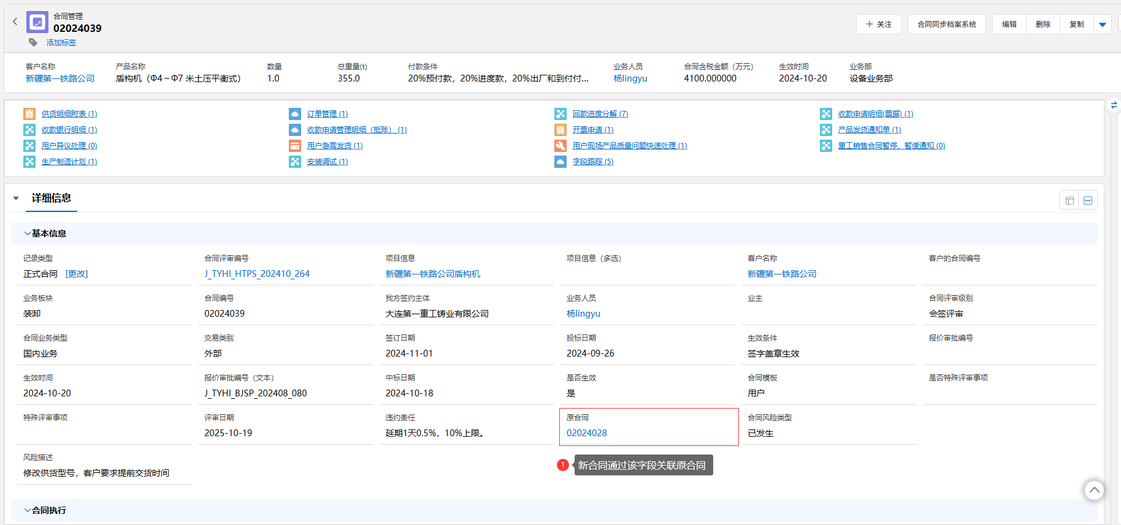Image resolution: width=1121 pixels, height=525 pixels.
Task: Collapse the 详细信息 panel triangle
Action: tap(16, 198)
